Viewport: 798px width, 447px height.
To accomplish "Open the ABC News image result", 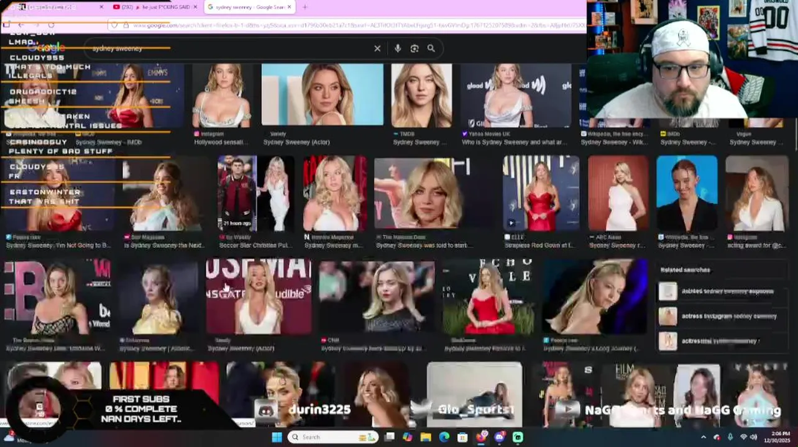I will coord(618,193).
